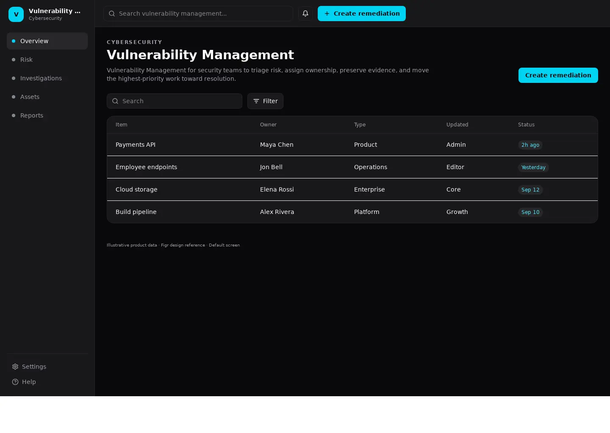Viewport: 610px width, 433px height.
Task: Click the notification bell icon
Action: [x=305, y=14]
